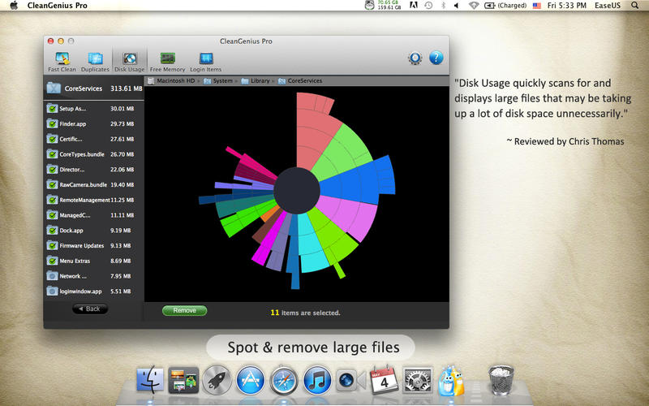649x406 pixels.
Task: Open the US flag input menu
Action: click(x=537, y=6)
